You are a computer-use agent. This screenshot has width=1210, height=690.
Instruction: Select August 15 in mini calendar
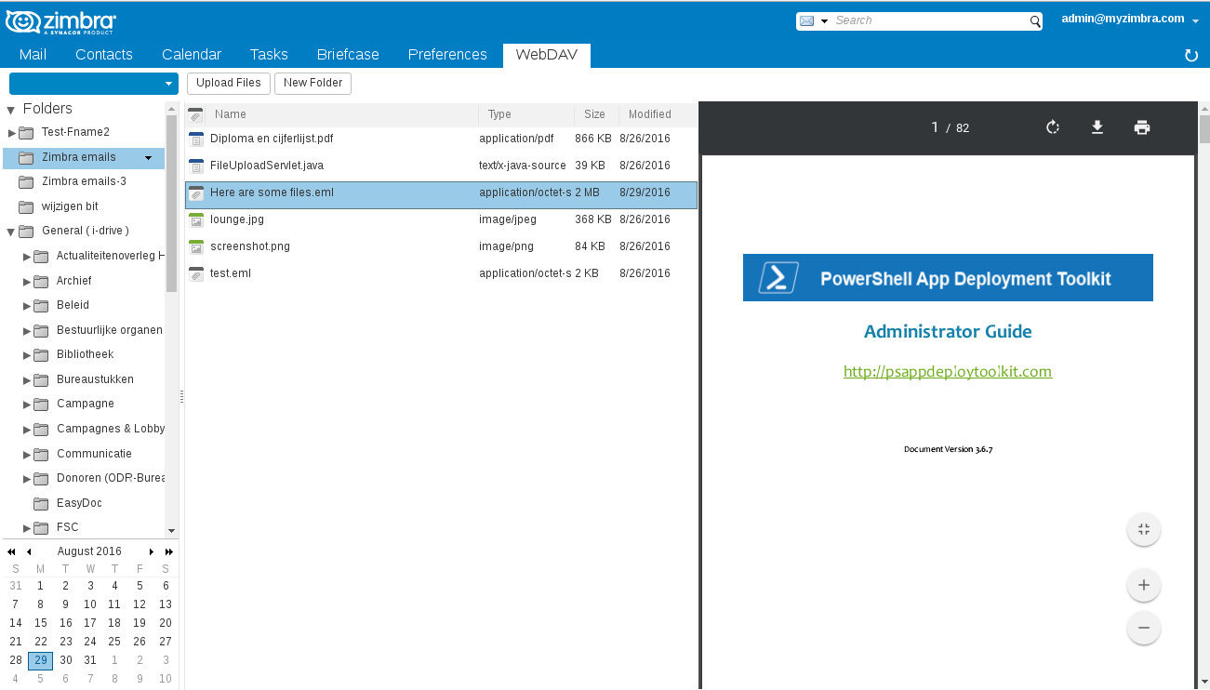tap(40, 623)
